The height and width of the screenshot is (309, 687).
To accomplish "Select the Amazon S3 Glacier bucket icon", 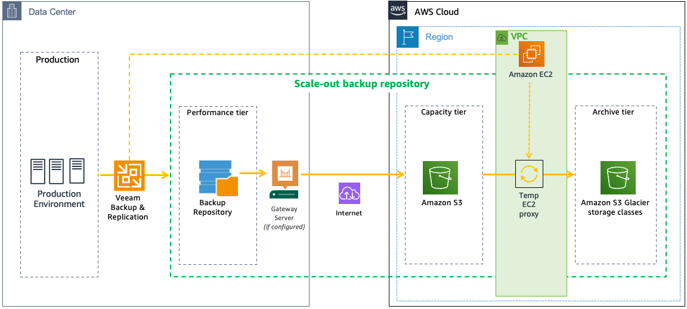I will point(618,177).
